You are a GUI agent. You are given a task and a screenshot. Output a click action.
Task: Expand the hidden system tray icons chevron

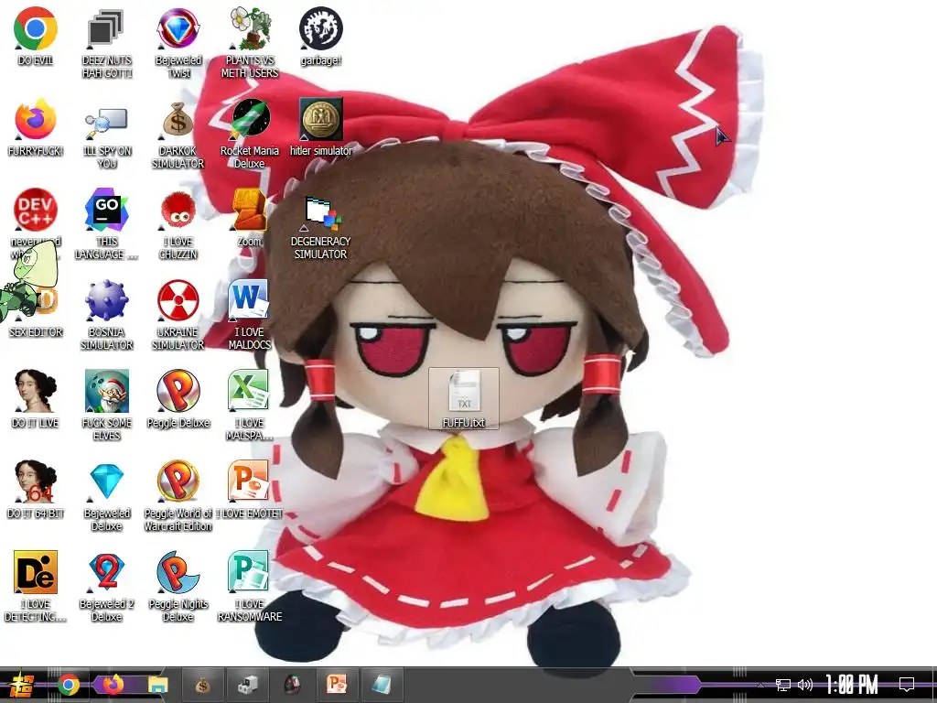[x=760, y=686]
